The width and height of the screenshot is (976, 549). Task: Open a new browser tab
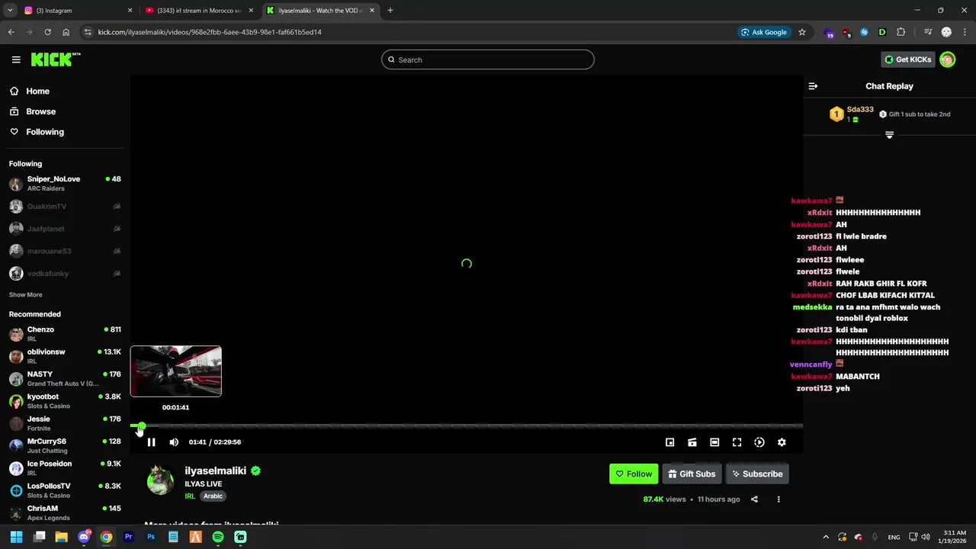pos(390,11)
